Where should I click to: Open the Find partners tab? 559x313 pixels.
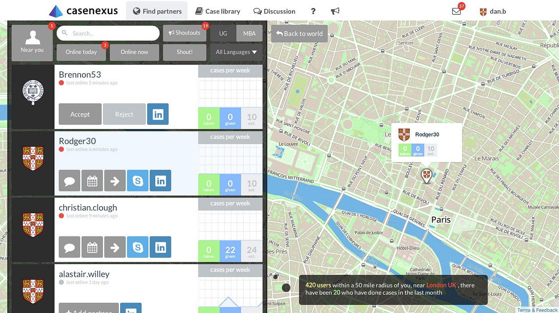coord(157,11)
